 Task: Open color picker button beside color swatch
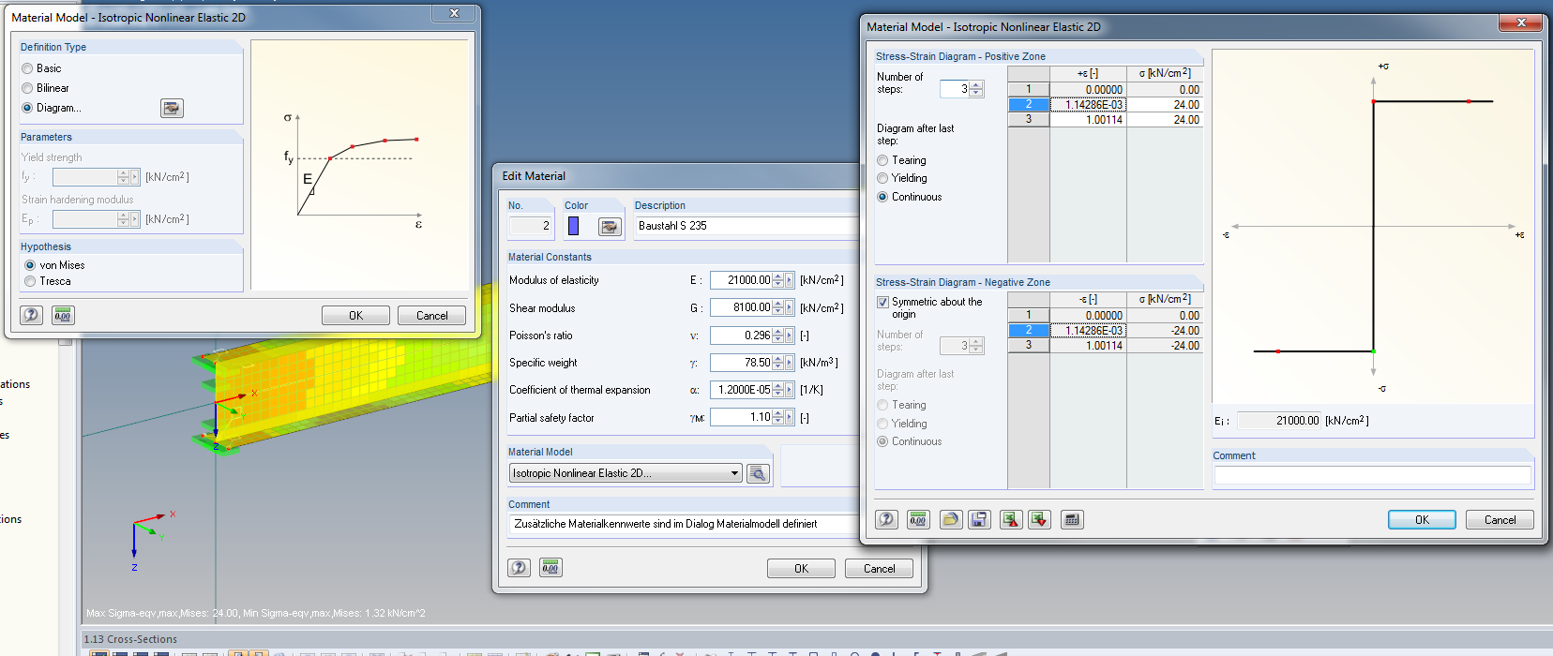point(610,226)
